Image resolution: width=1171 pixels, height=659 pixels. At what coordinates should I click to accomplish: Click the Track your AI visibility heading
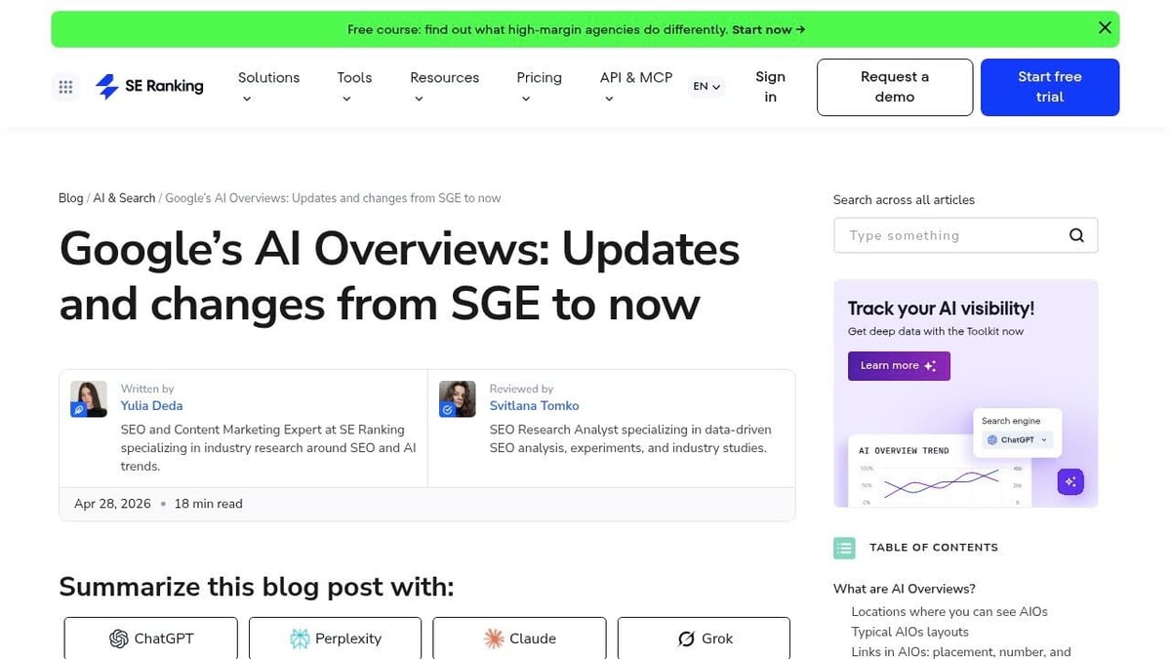coord(941,309)
